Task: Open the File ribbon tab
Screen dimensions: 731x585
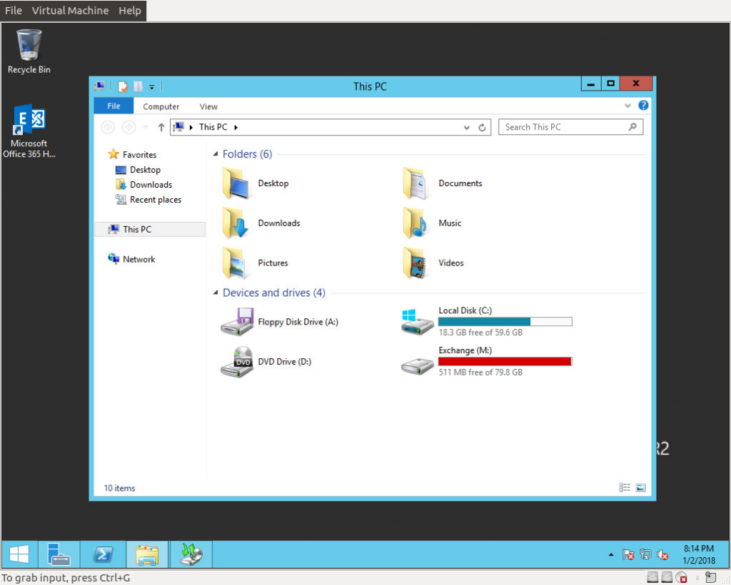Action: 114,106
